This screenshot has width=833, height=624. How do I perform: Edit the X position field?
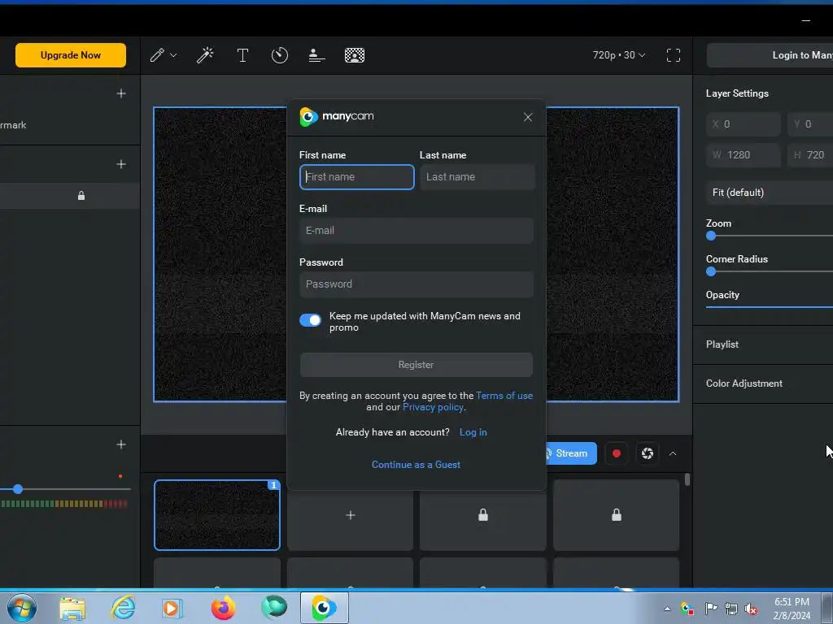pos(744,124)
